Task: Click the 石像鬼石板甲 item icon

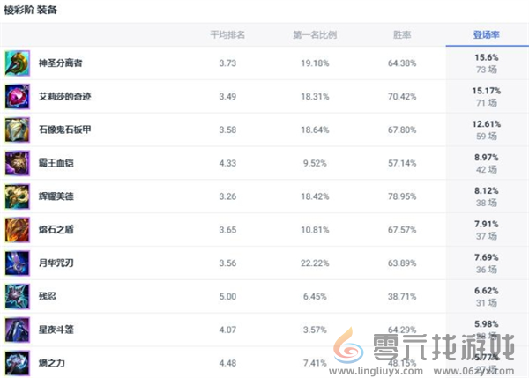Action: click(x=17, y=130)
